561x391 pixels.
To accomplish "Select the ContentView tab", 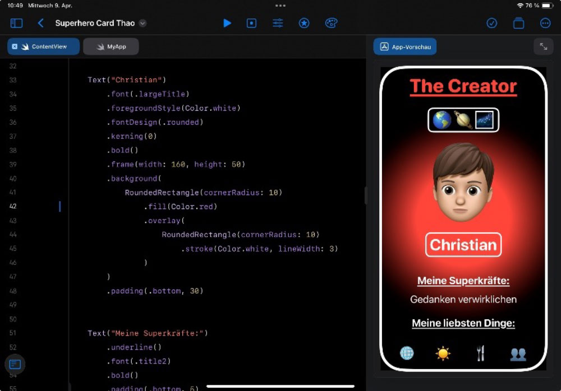I will 49,46.
